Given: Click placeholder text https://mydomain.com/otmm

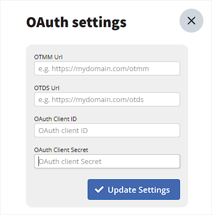Looking at the screenshot, I should coord(100,69).
